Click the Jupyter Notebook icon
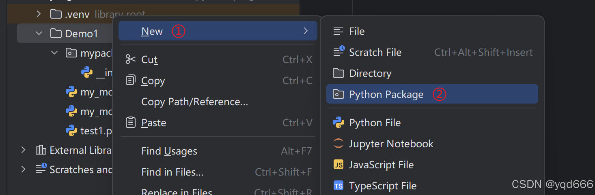The image size is (595, 195). [x=338, y=144]
